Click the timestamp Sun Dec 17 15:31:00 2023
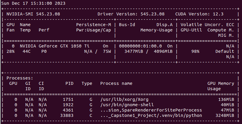The height and width of the screenshot is (124, 242). 34,3
